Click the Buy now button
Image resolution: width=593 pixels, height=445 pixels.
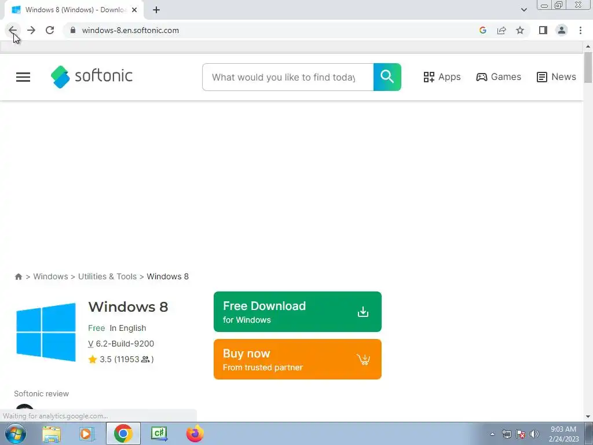(297, 359)
